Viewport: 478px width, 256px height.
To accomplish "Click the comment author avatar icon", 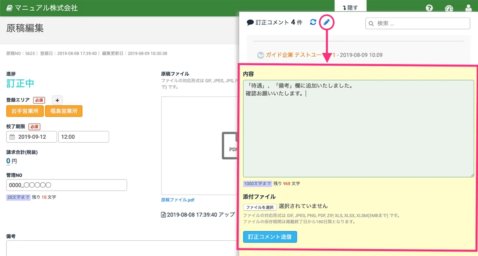I will click(261, 55).
